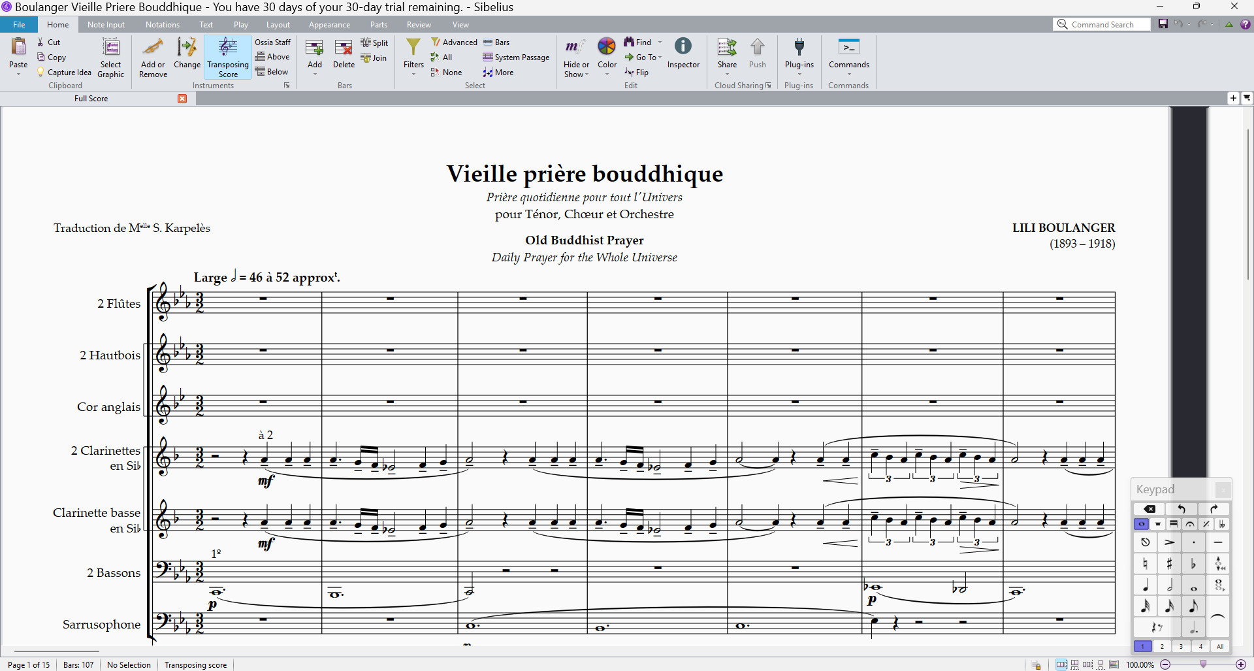This screenshot has height=671, width=1254.
Task: Switch to keypad voice 2
Action: (1162, 646)
